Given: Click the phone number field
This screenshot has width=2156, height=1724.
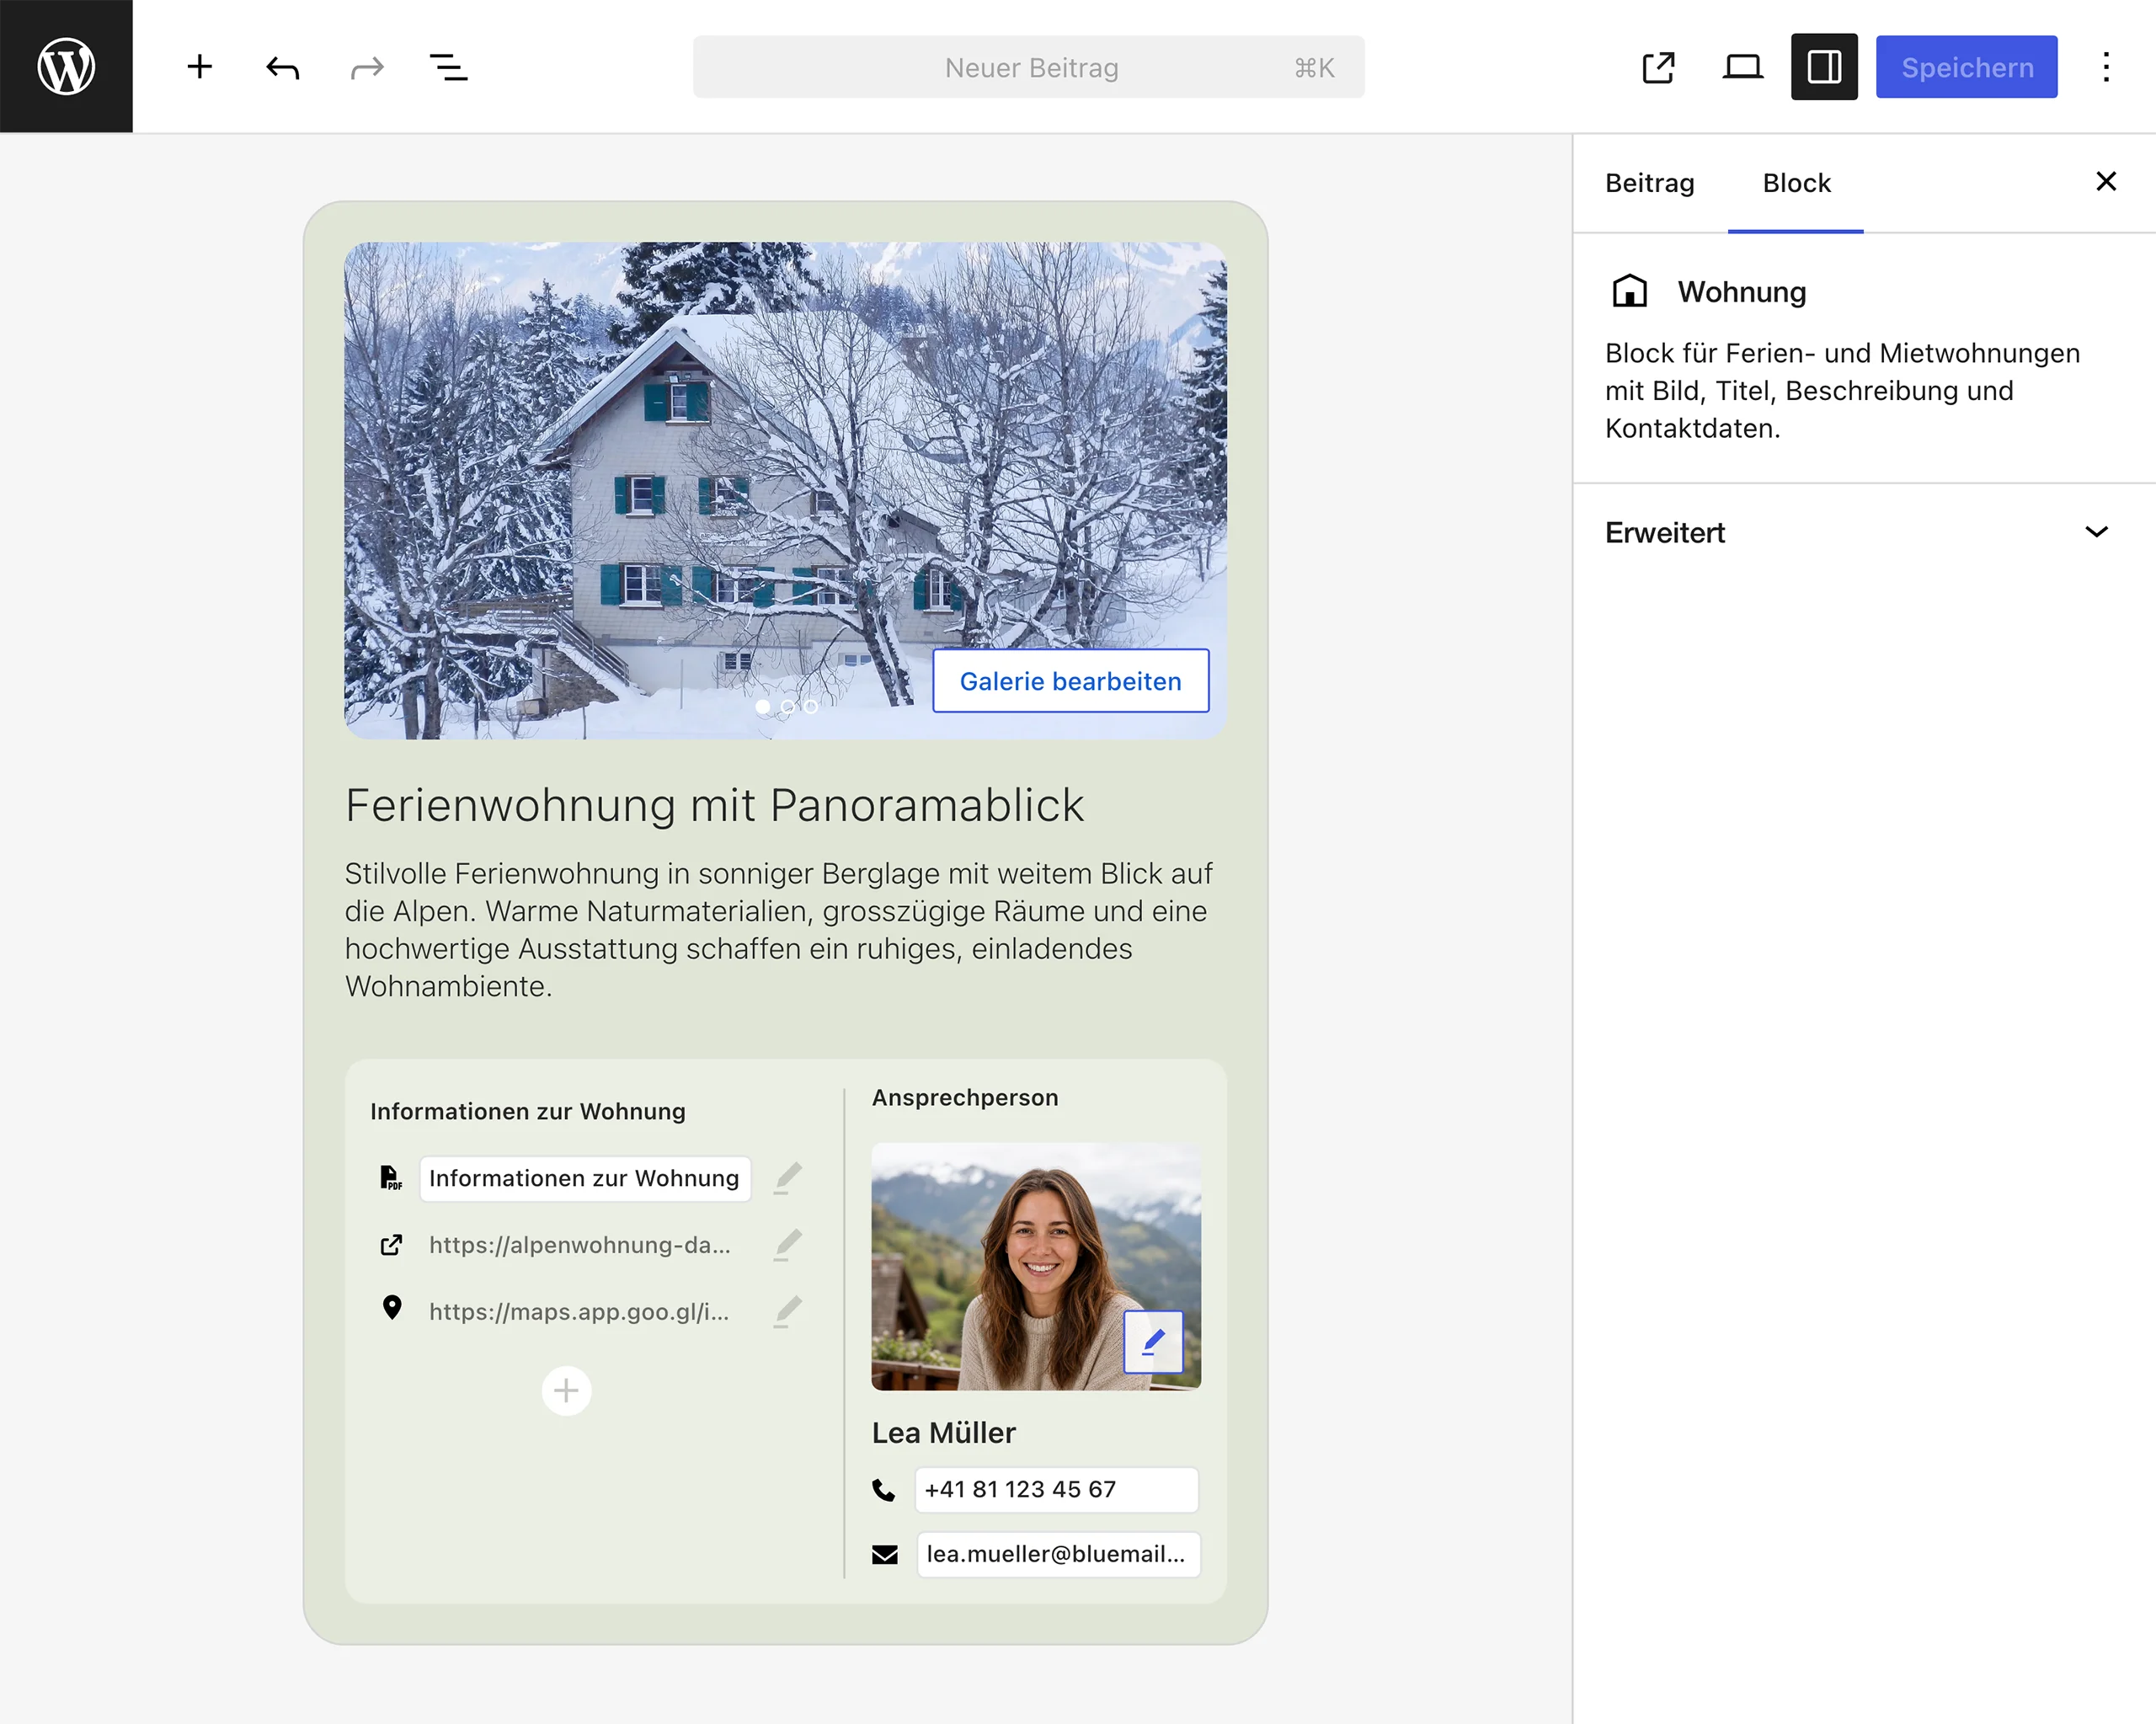Looking at the screenshot, I should (1057, 1489).
